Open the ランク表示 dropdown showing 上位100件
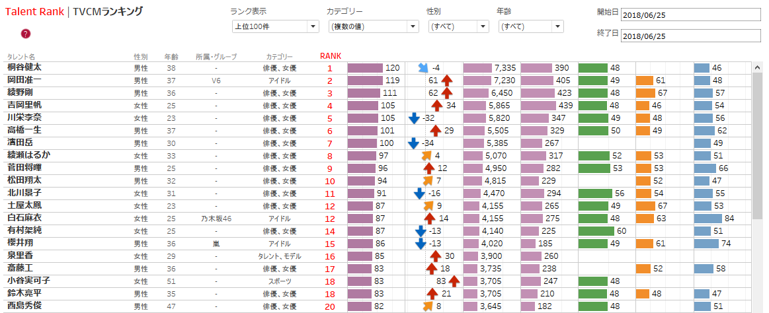769x313 pixels. pyautogui.click(x=275, y=26)
